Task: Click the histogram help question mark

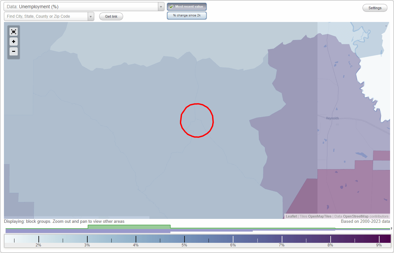Action: pyautogui.click(x=391, y=229)
